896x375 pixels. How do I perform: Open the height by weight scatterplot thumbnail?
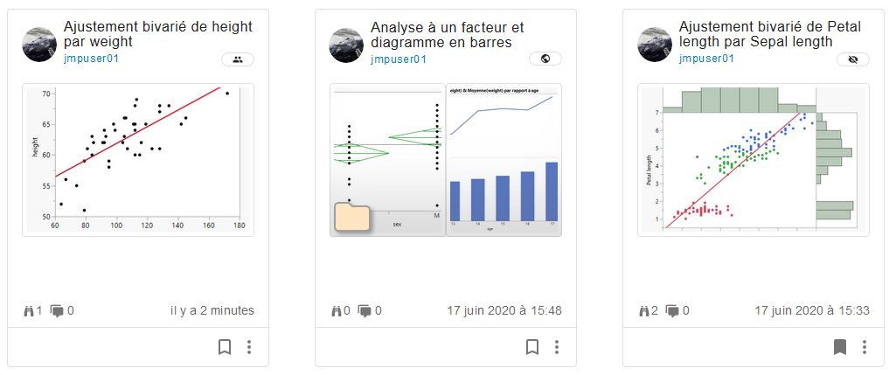(x=138, y=159)
